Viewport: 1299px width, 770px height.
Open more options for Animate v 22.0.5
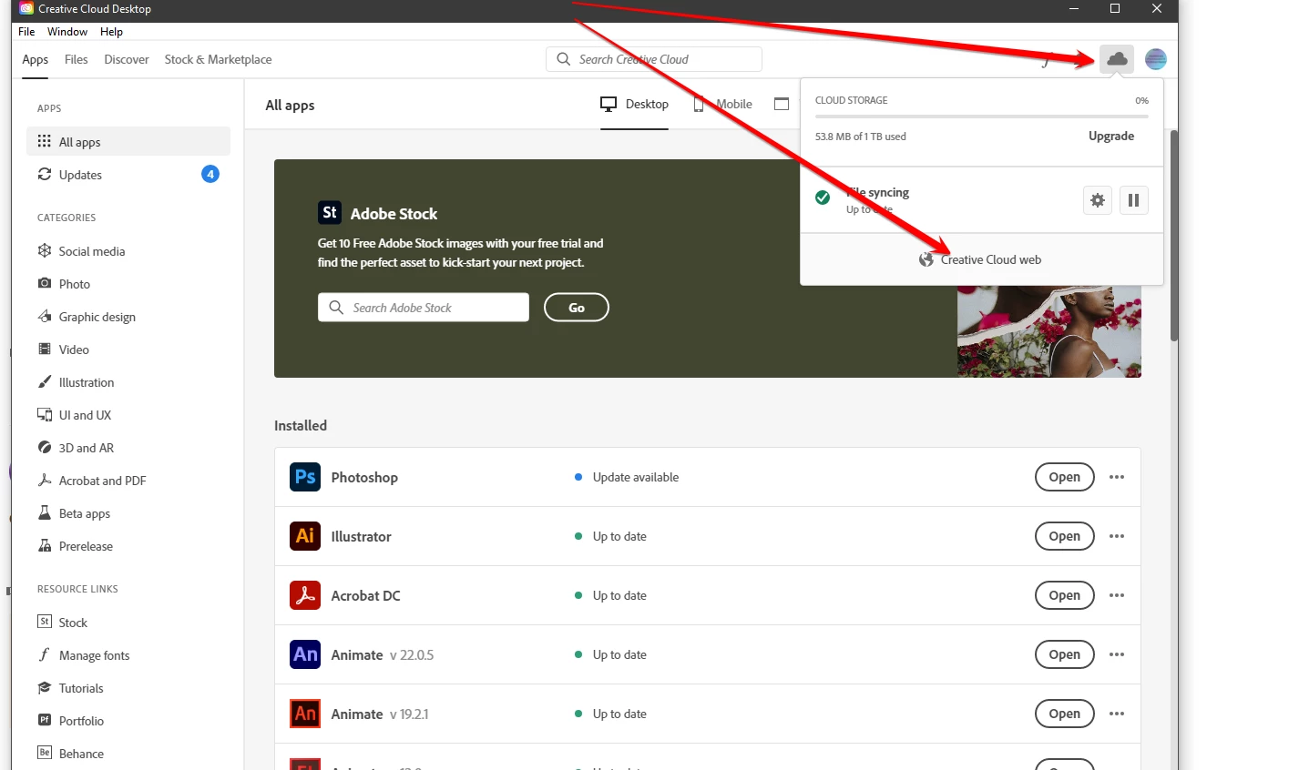(1117, 654)
